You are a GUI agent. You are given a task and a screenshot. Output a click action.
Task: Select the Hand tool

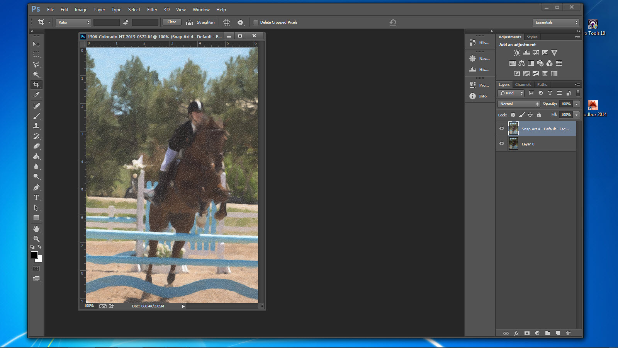point(36,229)
